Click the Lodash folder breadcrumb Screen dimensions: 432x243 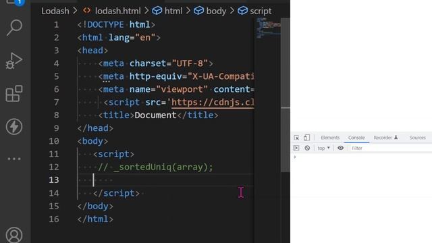pyautogui.click(x=55, y=11)
